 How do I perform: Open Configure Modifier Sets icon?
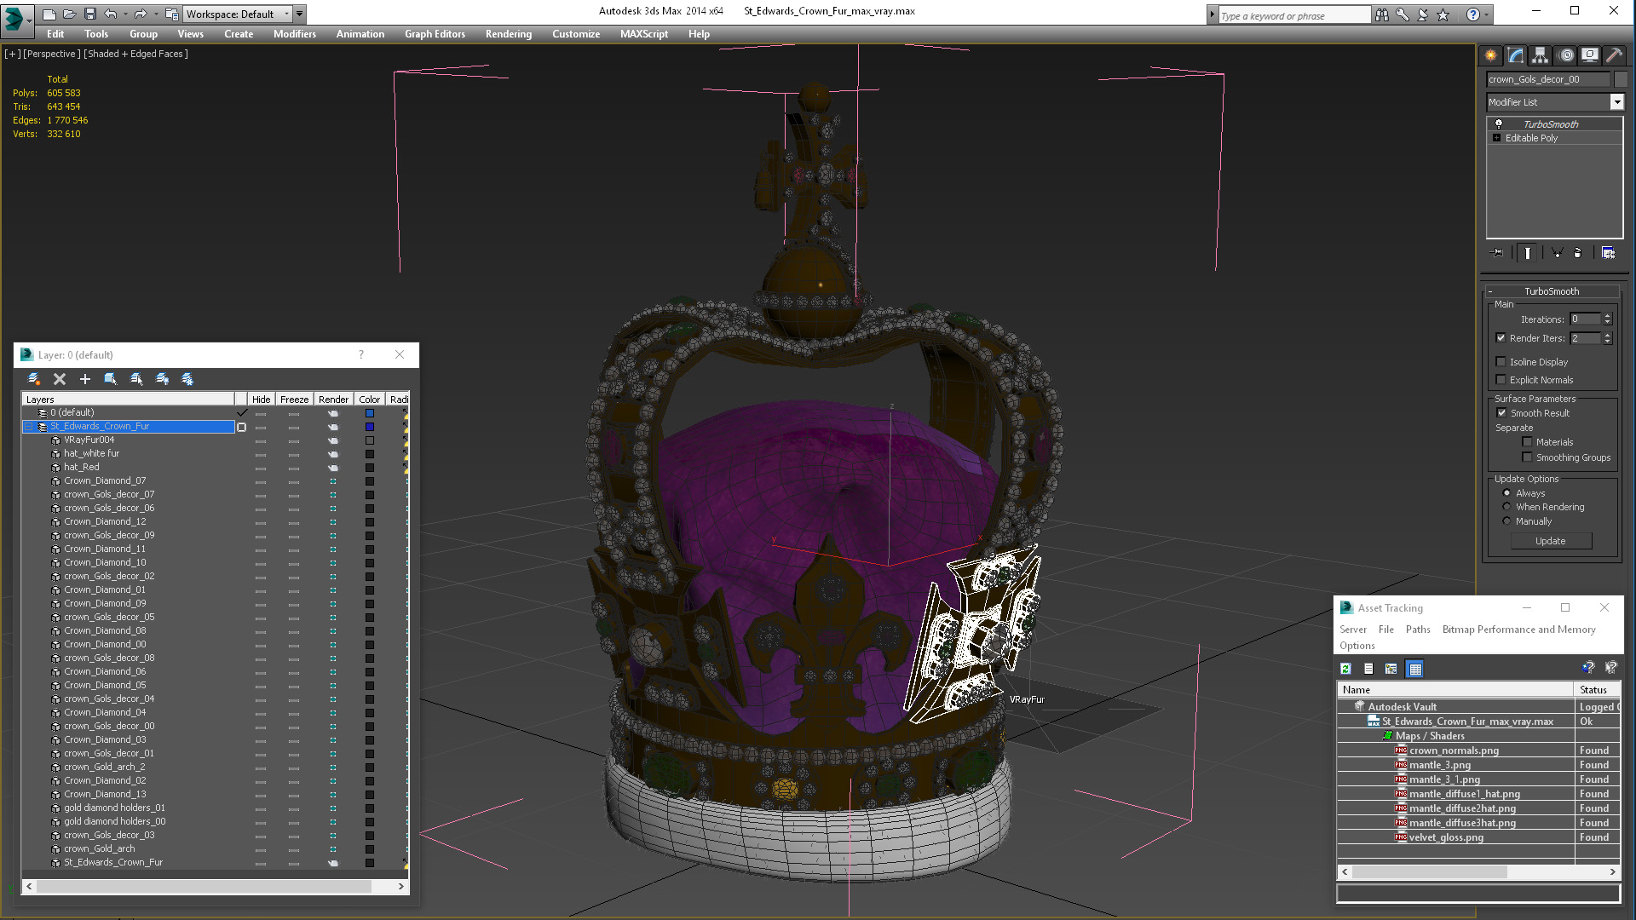[x=1608, y=253]
